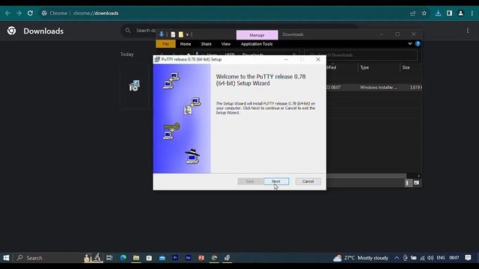Click Next in the PuTTY Setup wizard
The width and height of the screenshot is (479, 269).
click(276, 181)
